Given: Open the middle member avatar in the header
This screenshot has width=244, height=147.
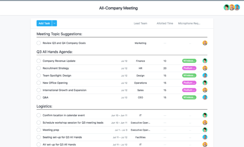Looking at the screenshot, I should (232, 7).
